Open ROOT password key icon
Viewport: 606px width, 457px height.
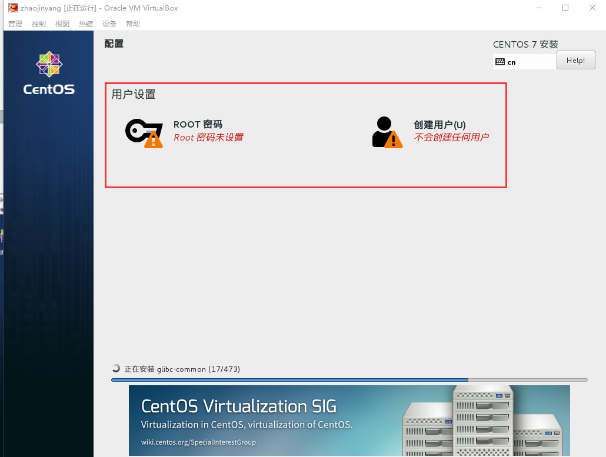point(144,134)
